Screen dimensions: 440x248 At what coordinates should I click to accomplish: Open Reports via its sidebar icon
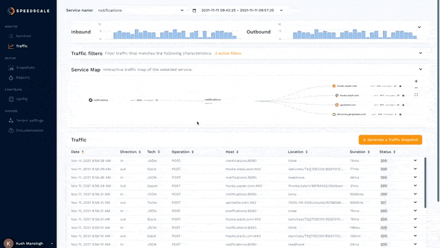point(11,78)
